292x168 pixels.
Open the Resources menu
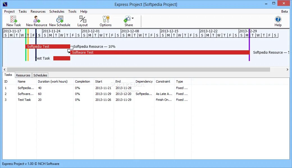[38, 11]
